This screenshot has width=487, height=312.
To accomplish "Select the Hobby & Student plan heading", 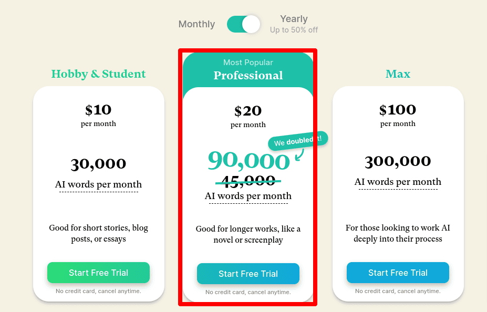I will 98,74.
